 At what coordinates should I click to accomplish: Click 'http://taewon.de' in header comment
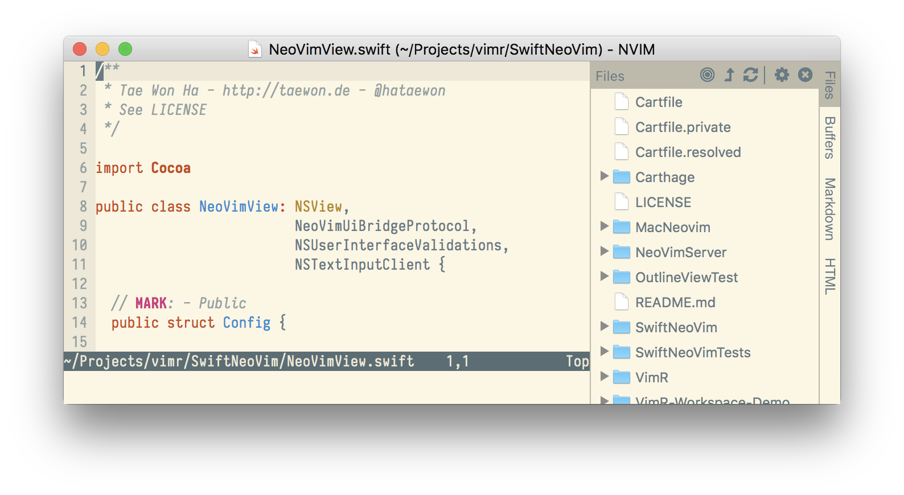pos(286,91)
